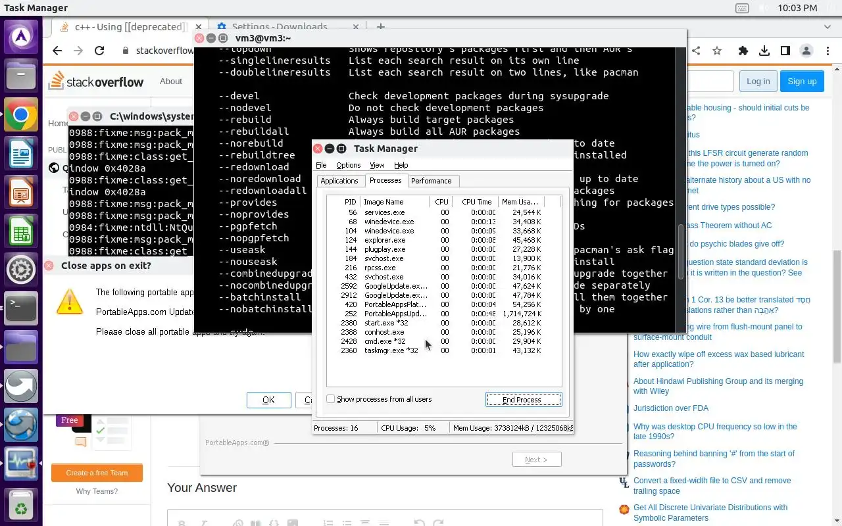Open File menu in Task Manager
Viewport: 842px width, 526px height.
pos(321,165)
